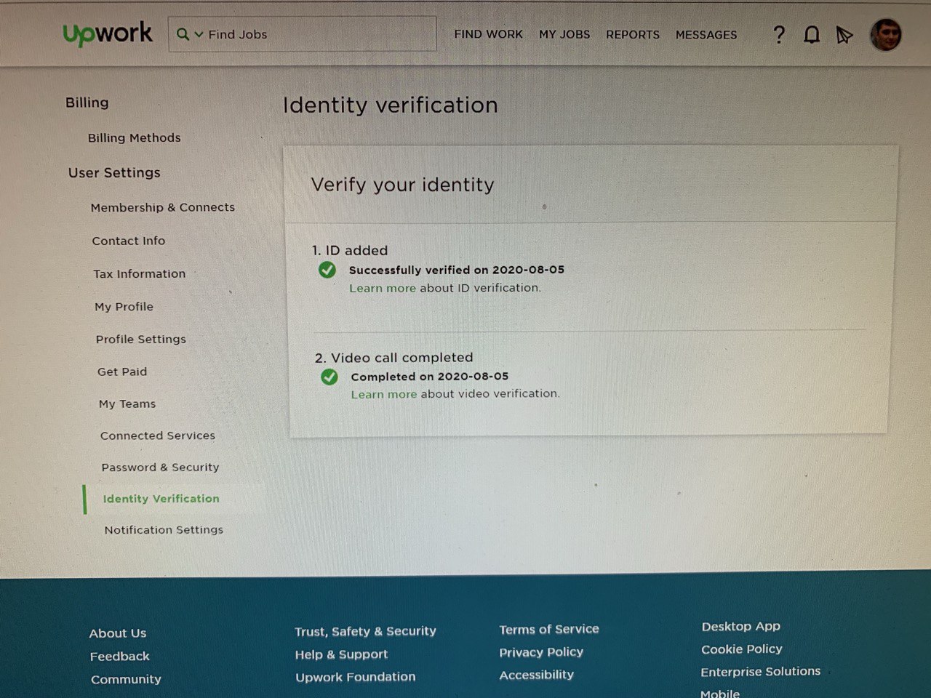Image resolution: width=931 pixels, height=698 pixels.
Task: Open the profile avatar menu
Action: [x=885, y=34]
